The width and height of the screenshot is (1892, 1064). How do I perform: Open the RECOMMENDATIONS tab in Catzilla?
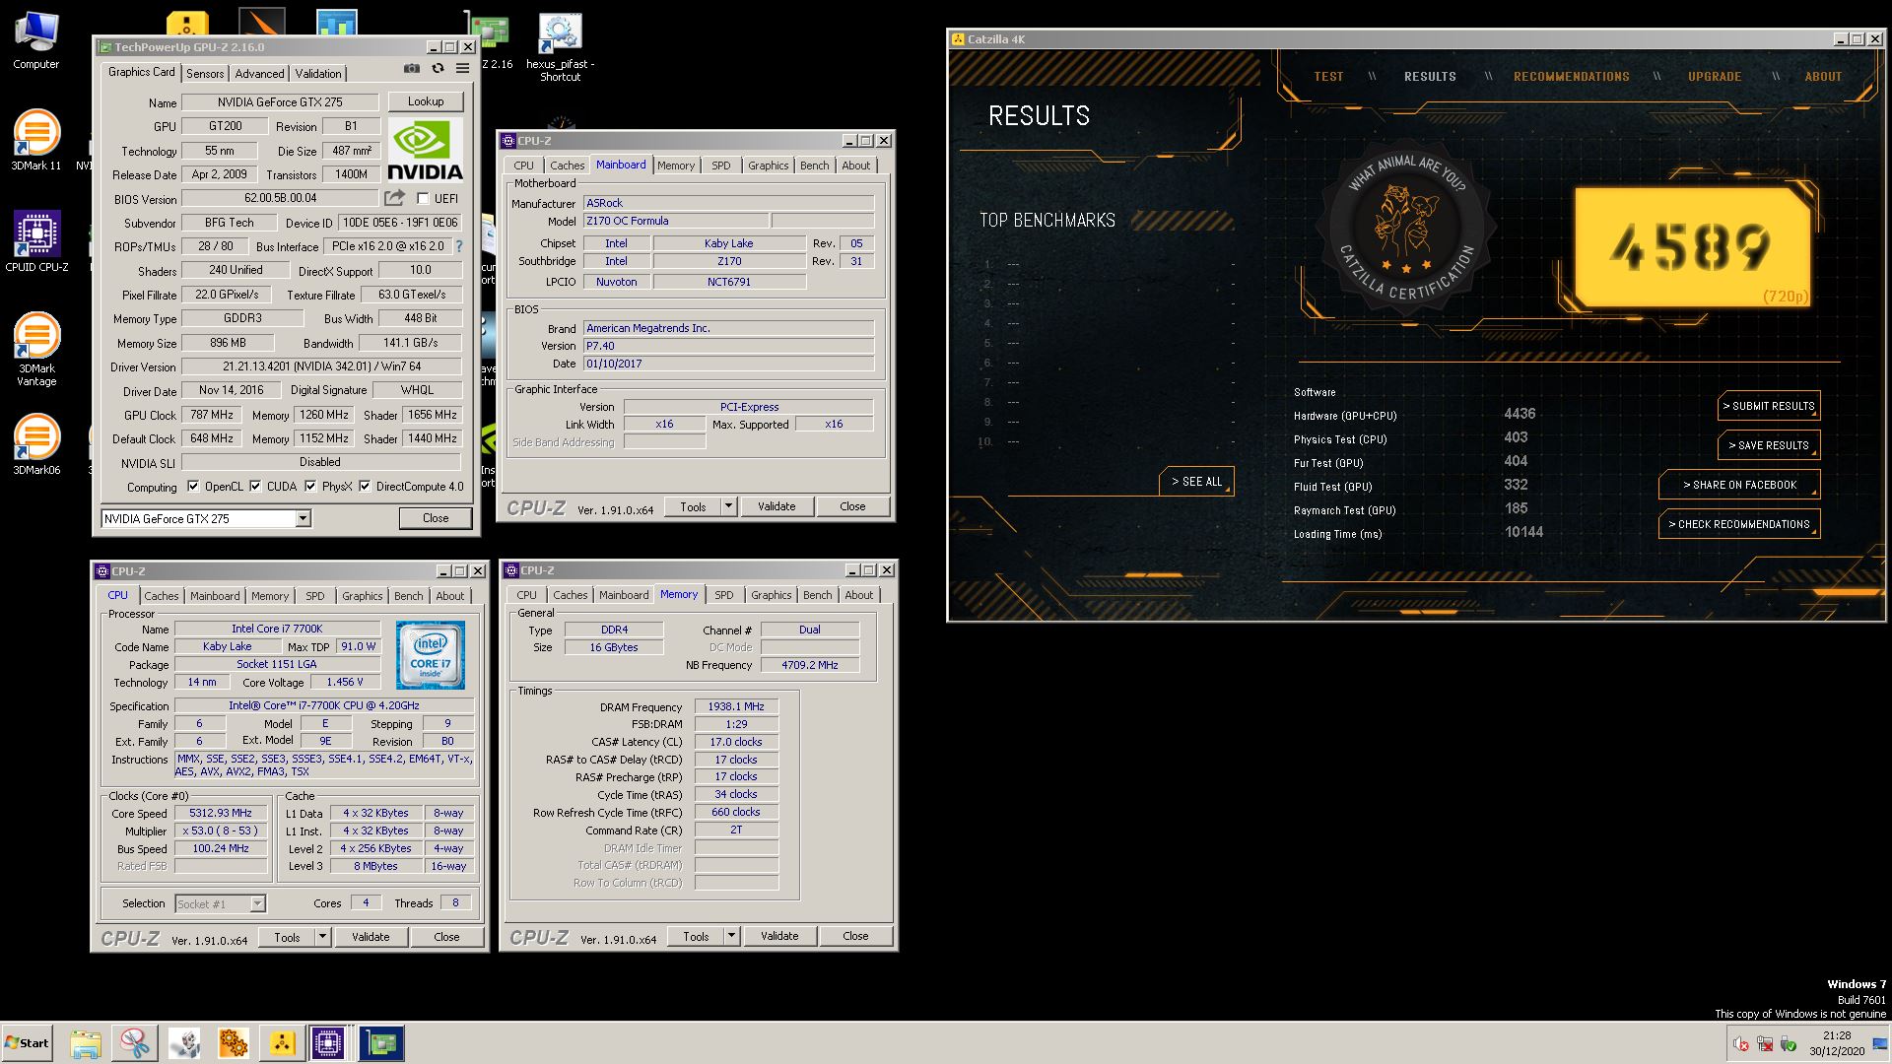[1572, 77]
